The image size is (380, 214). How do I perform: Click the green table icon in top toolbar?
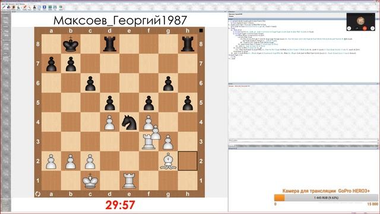point(50,7)
